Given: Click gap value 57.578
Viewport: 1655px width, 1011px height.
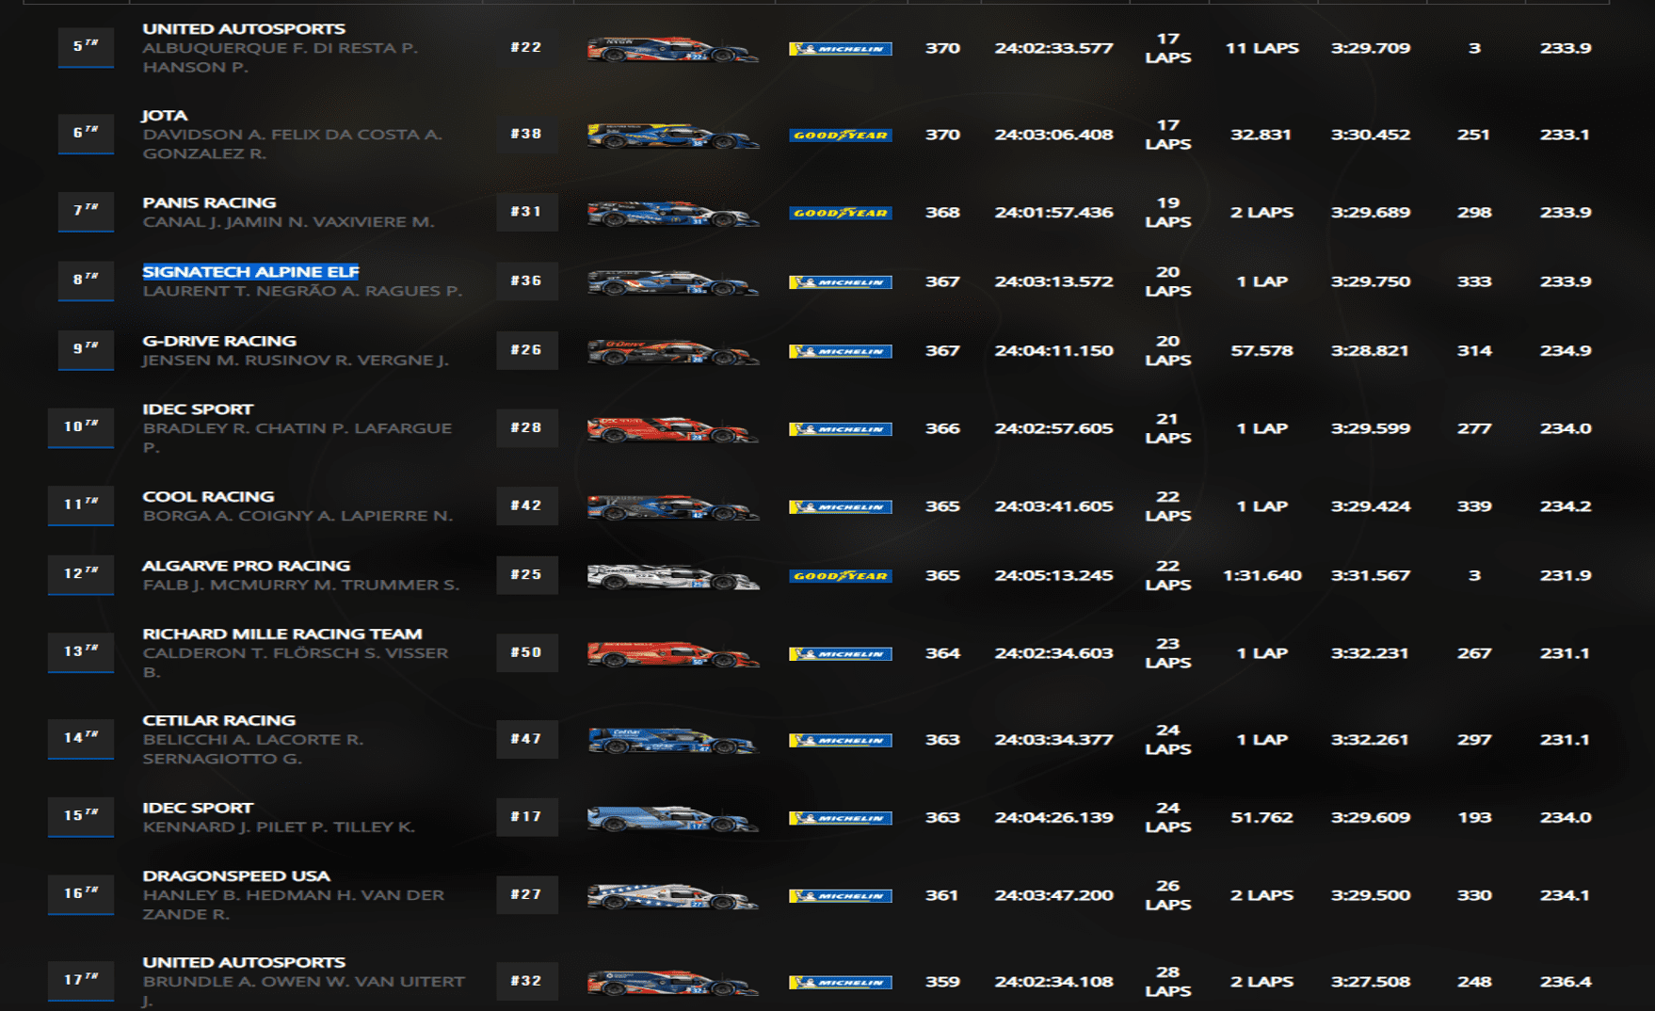Looking at the screenshot, I should tap(1261, 350).
